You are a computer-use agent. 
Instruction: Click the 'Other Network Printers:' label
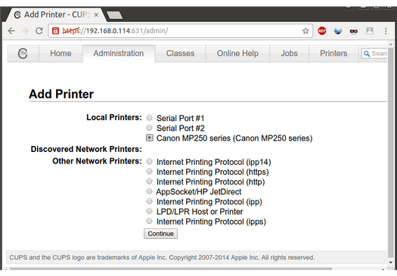click(98, 161)
